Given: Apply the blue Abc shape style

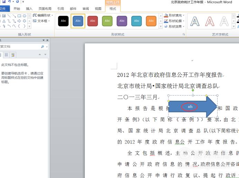Looking at the screenshot, I should click(78, 21).
